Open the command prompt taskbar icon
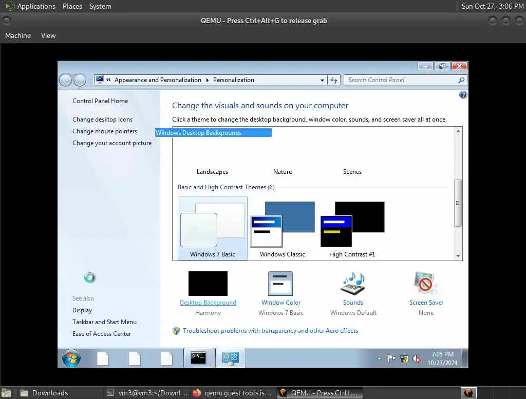The image size is (526, 399). (x=198, y=358)
